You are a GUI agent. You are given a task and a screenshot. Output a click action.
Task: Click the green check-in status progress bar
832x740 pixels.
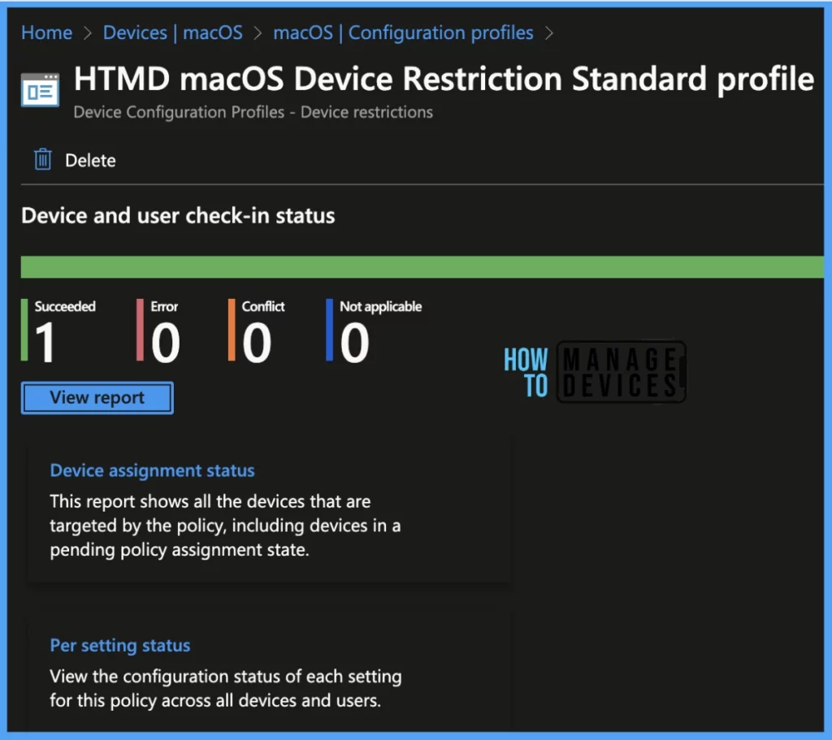pyautogui.click(x=422, y=266)
